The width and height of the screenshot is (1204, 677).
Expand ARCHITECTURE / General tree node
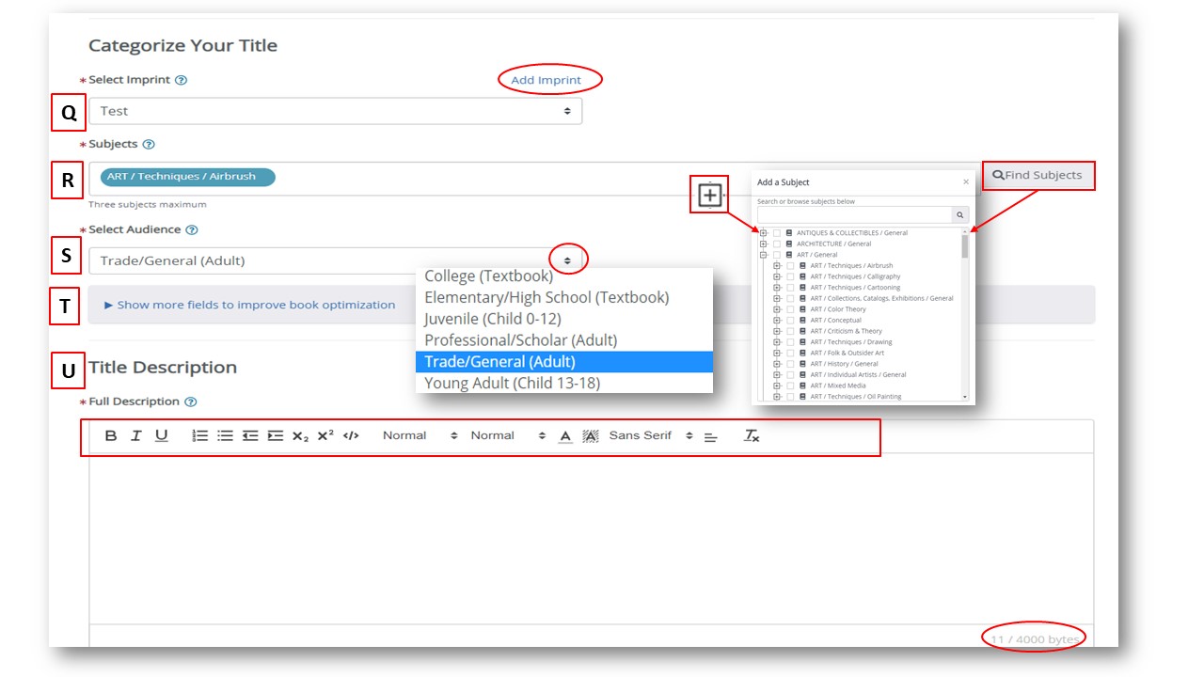pos(764,244)
